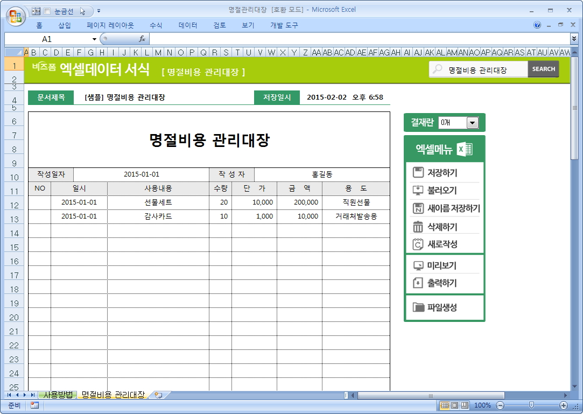Viewport: 583px width, 414px height.
Task: Click the 저장하기 save icon
Action: (x=418, y=173)
